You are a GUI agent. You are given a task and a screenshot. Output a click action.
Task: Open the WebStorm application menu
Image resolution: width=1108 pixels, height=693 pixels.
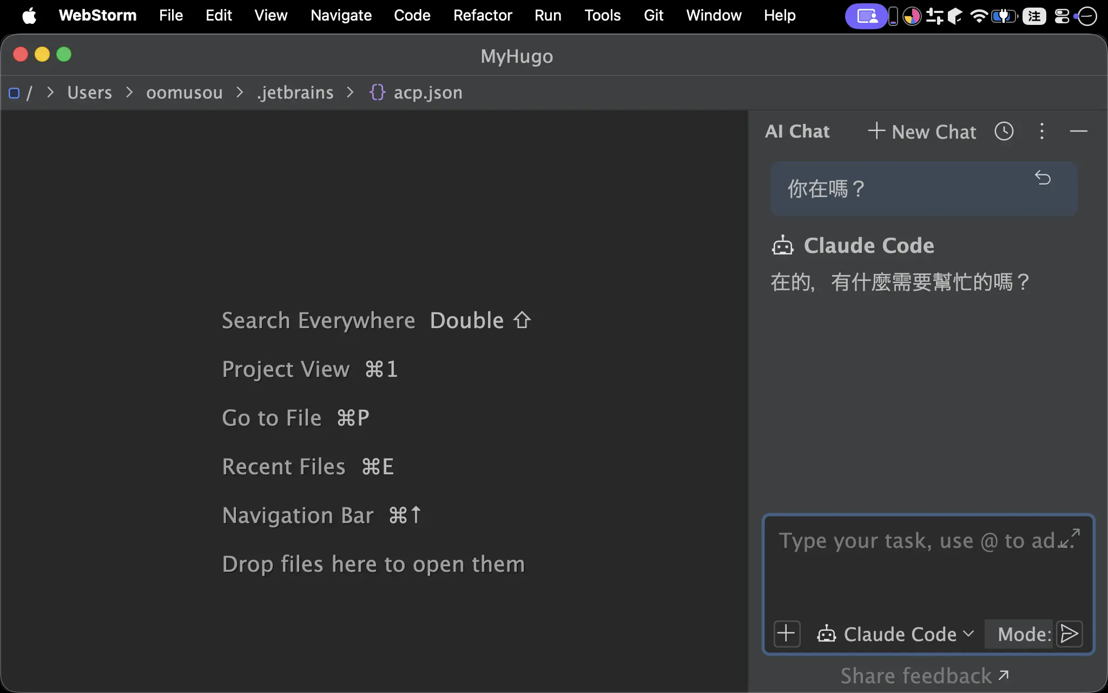(x=97, y=15)
